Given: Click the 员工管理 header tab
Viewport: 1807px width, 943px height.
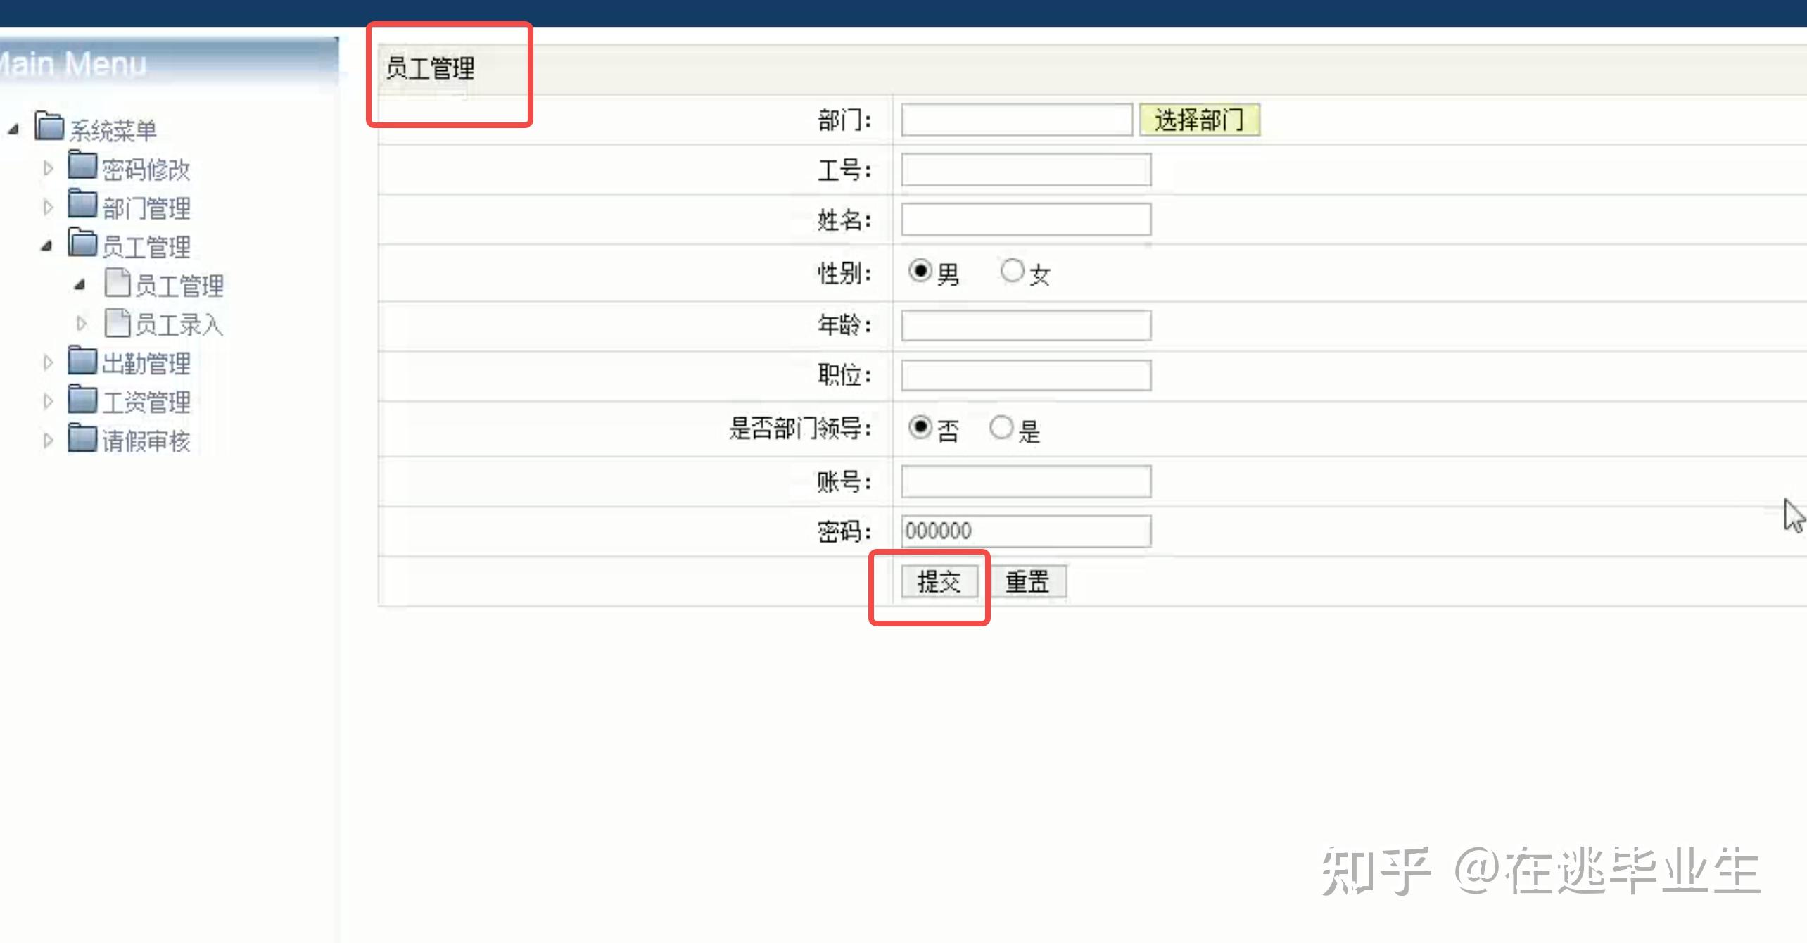Looking at the screenshot, I should (429, 68).
